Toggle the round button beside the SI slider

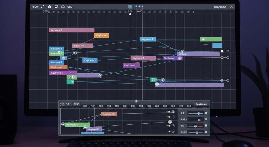(206, 125)
